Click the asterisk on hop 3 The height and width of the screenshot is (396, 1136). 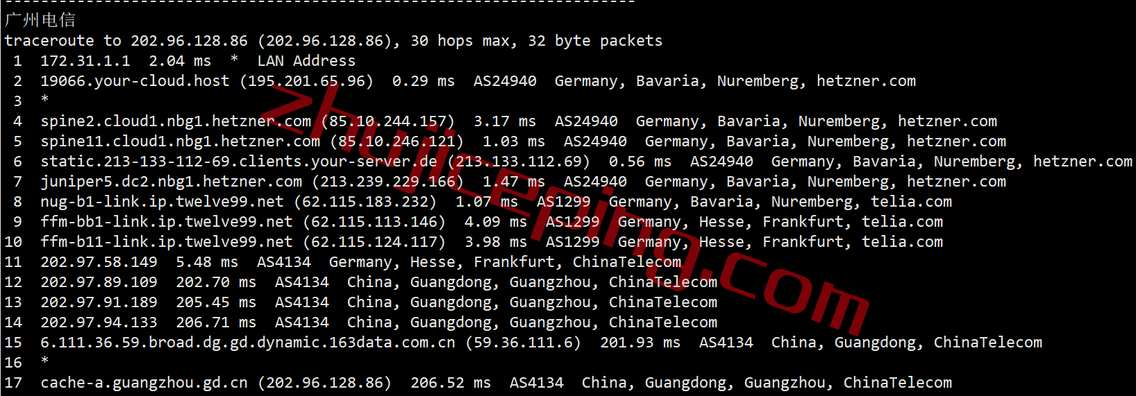tap(45, 99)
